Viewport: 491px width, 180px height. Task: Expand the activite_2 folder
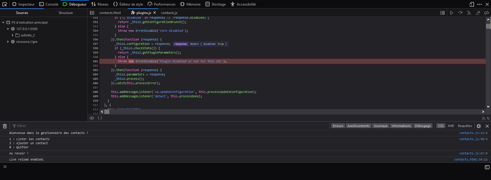tap(13, 35)
